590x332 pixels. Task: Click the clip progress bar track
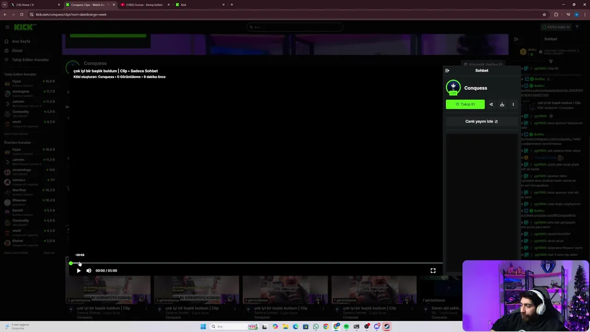coord(256,263)
